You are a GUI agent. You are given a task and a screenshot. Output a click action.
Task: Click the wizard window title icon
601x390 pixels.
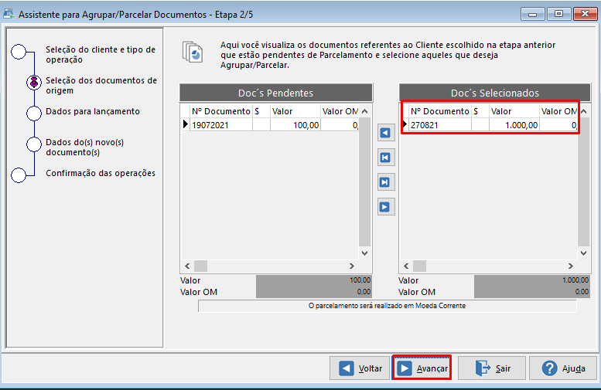point(9,14)
